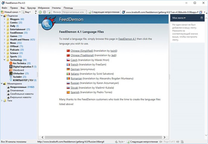Image resolution: width=208 pixels, height=144 pixels.
Task: Click the Тэги folder icon
Action: click(x=5, y=101)
